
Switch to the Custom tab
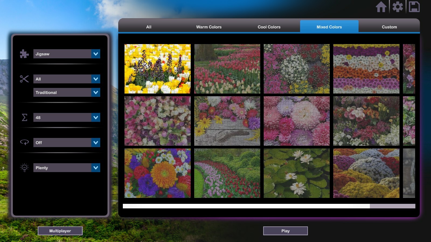389,27
